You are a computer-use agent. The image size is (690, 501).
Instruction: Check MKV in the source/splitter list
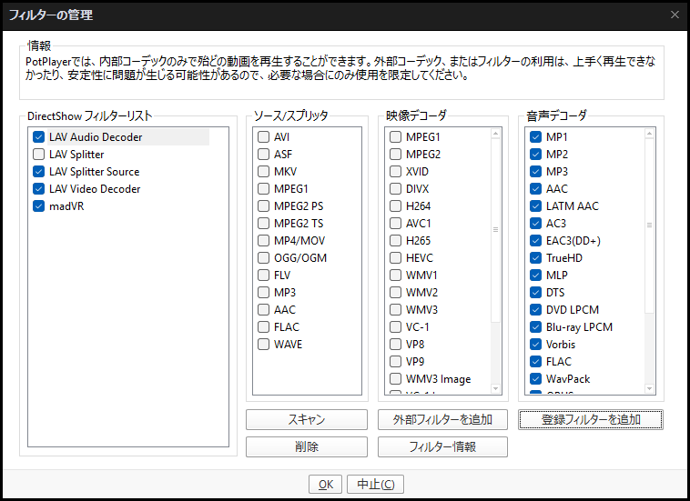click(x=263, y=172)
